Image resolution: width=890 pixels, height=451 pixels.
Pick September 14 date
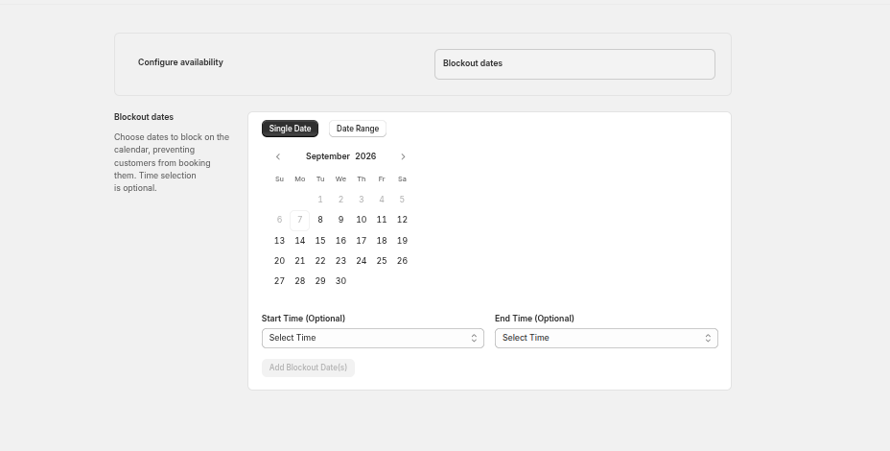click(299, 241)
